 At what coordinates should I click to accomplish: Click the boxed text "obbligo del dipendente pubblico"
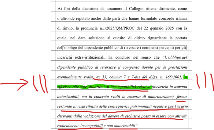93,48
